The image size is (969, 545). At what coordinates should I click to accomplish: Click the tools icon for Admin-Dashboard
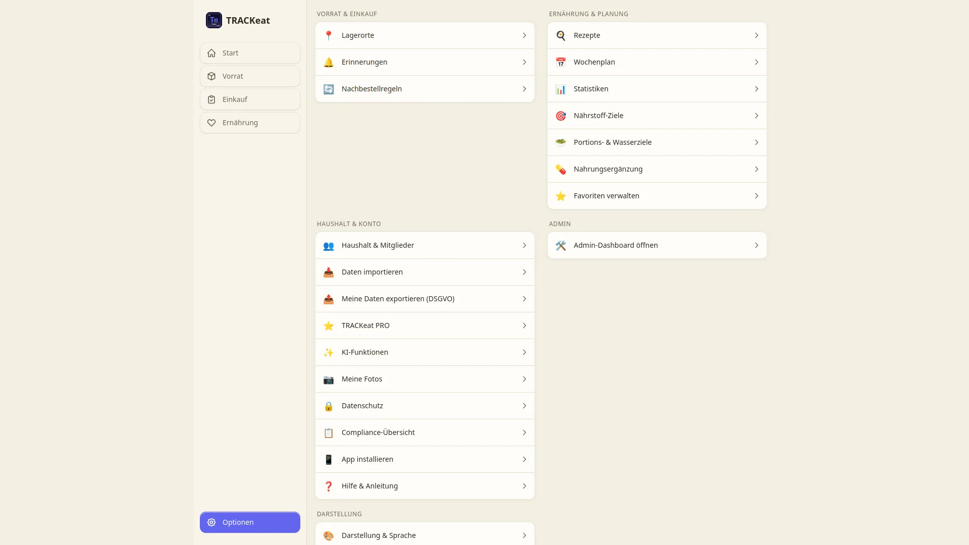[561, 245]
